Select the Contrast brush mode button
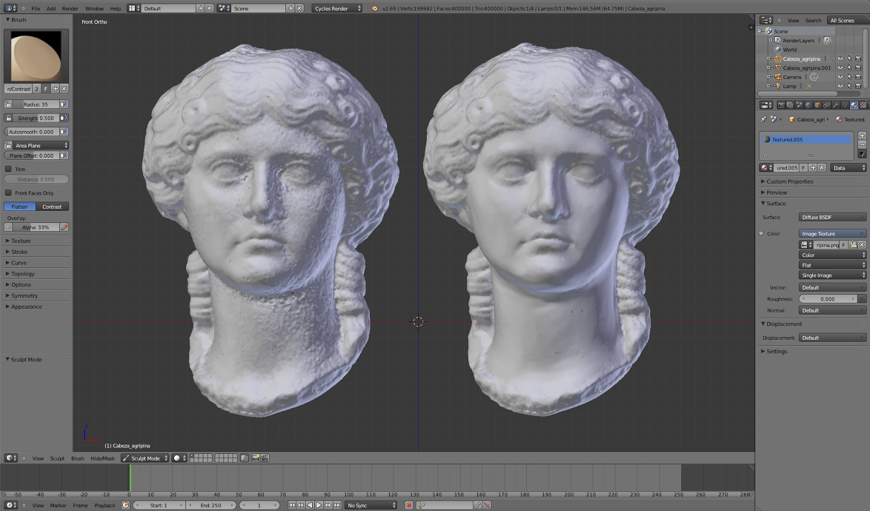 (52, 207)
